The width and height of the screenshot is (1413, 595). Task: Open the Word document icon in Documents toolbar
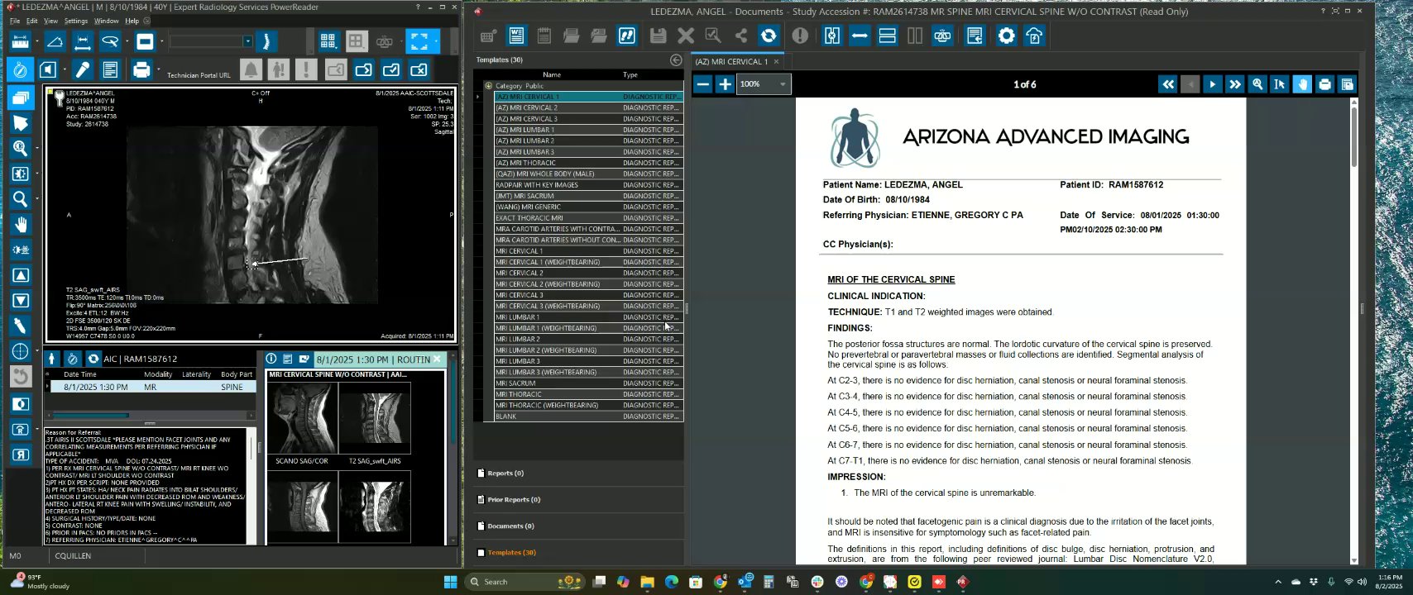pyautogui.click(x=516, y=36)
